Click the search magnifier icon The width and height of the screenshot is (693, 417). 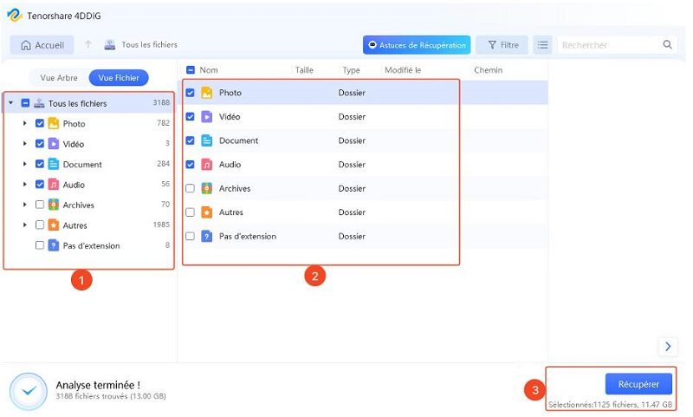667,45
